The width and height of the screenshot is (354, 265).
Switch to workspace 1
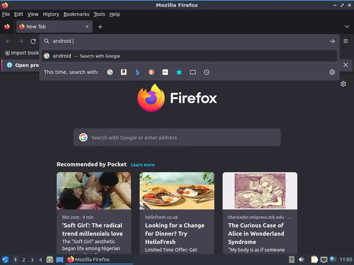tap(15, 260)
